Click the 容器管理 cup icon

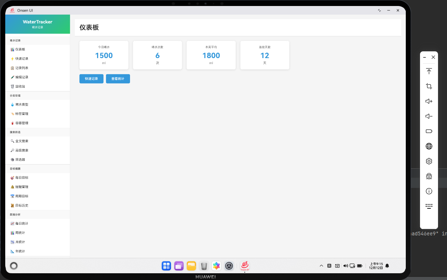coord(12,123)
